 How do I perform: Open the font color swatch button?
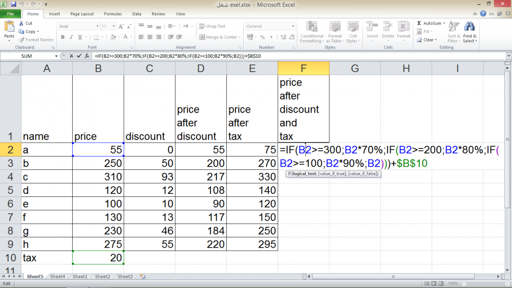(x=125, y=37)
